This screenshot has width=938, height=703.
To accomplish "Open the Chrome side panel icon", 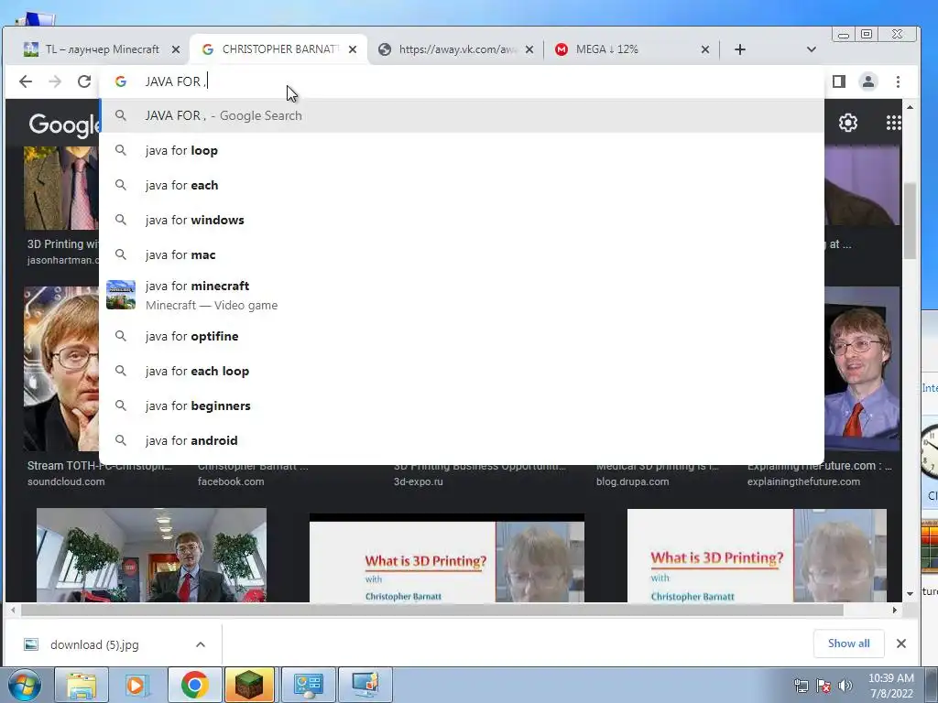I will click(x=839, y=81).
